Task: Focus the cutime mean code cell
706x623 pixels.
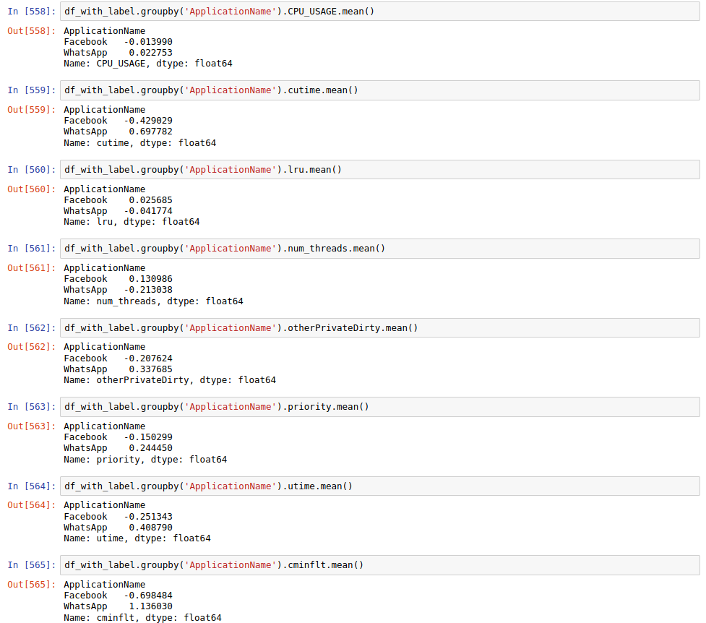Action: pos(379,90)
